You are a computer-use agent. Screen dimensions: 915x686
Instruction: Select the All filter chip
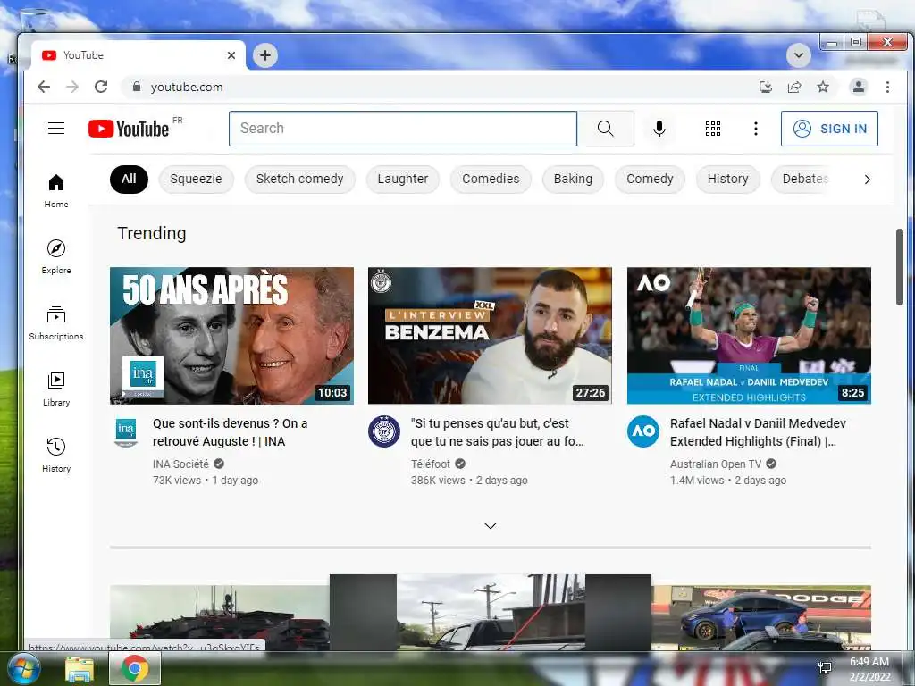(x=129, y=179)
